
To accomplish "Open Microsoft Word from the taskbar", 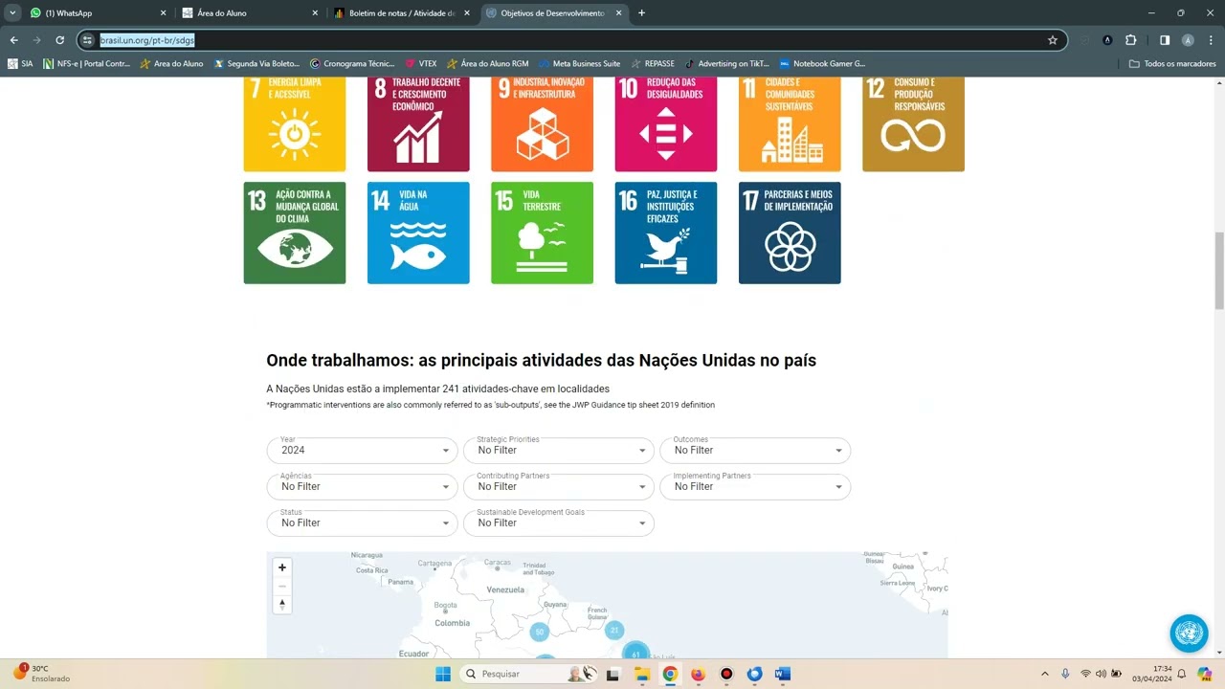I will pos(783,674).
